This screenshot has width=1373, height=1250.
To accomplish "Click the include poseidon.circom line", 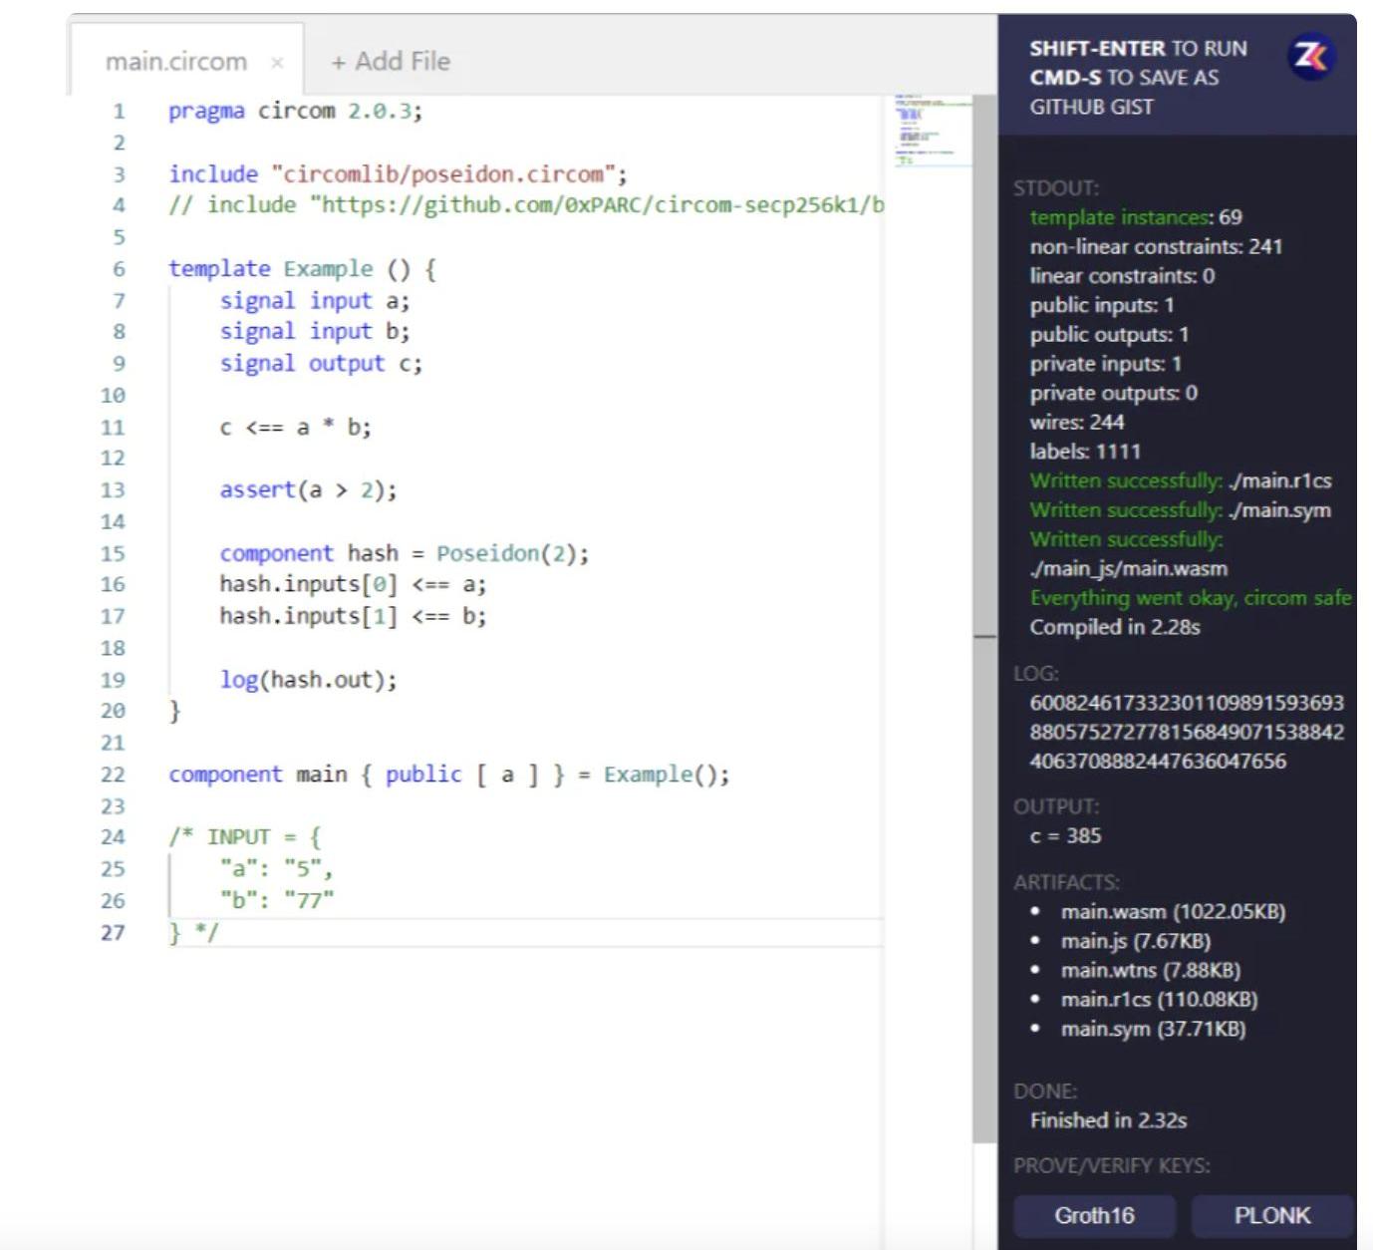I will [398, 174].
